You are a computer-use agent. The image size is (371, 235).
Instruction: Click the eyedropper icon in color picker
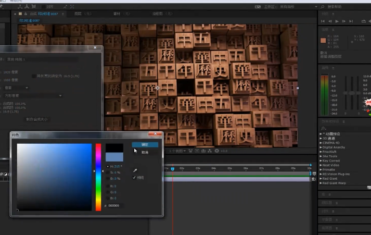[135, 171]
